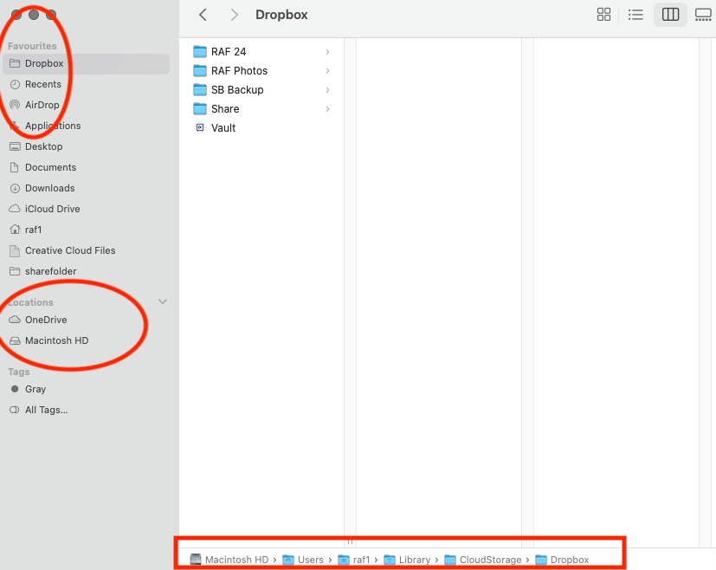Navigate back using the back arrow
Screen dimensions: 716x570
click(202, 15)
